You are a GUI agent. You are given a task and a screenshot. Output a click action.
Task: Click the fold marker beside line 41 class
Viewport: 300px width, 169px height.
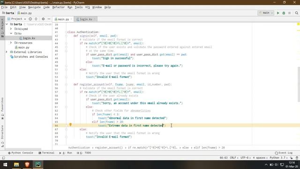click(66, 32)
